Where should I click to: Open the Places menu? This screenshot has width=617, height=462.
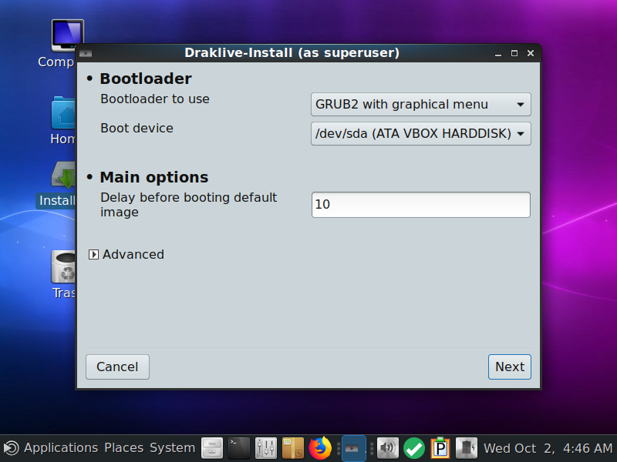[124, 448]
